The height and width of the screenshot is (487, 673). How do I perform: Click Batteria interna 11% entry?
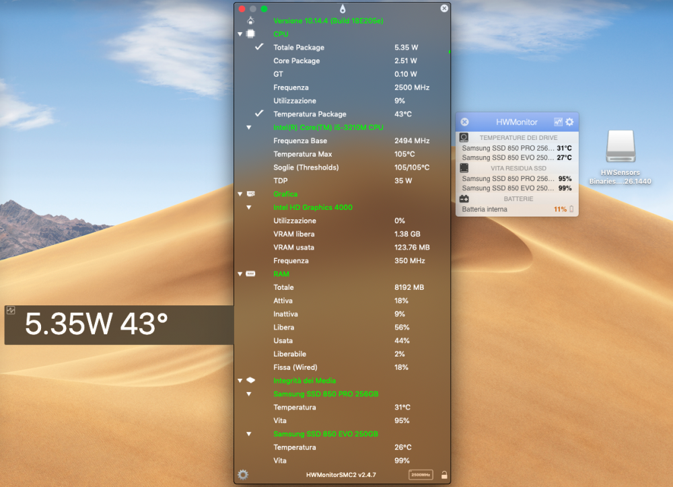click(x=517, y=209)
